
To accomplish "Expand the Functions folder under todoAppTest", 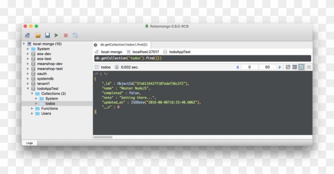I will coord(32,109).
